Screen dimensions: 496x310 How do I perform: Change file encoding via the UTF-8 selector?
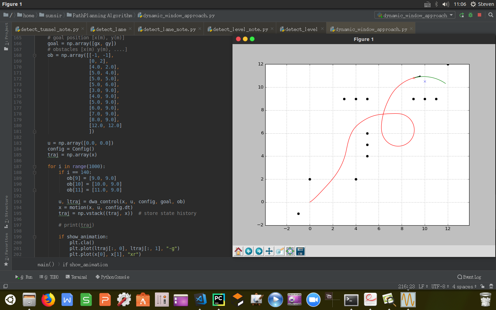(440, 286)
